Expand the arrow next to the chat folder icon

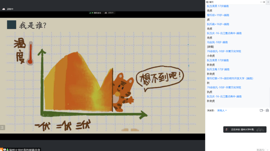[x=264, y=111]
